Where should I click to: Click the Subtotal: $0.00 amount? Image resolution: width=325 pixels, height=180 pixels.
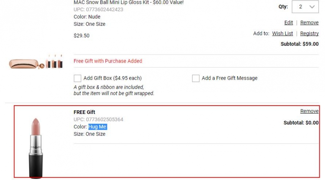(301, 123)
